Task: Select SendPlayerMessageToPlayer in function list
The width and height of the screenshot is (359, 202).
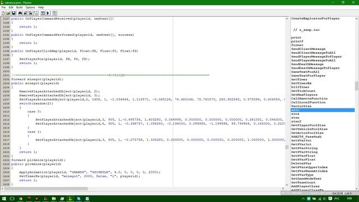Action: coord(316,57)
